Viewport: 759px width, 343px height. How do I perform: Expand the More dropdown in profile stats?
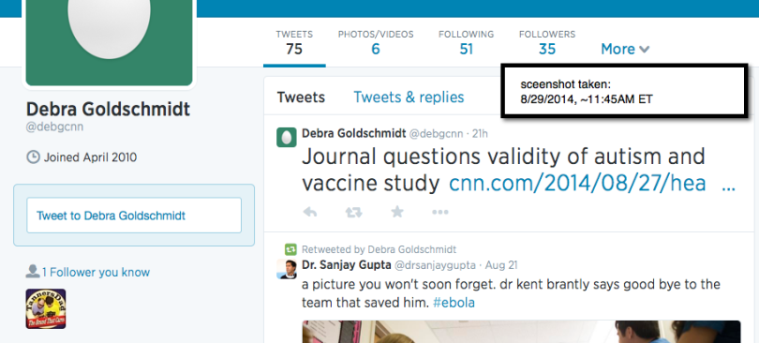[x=625, y=49]
